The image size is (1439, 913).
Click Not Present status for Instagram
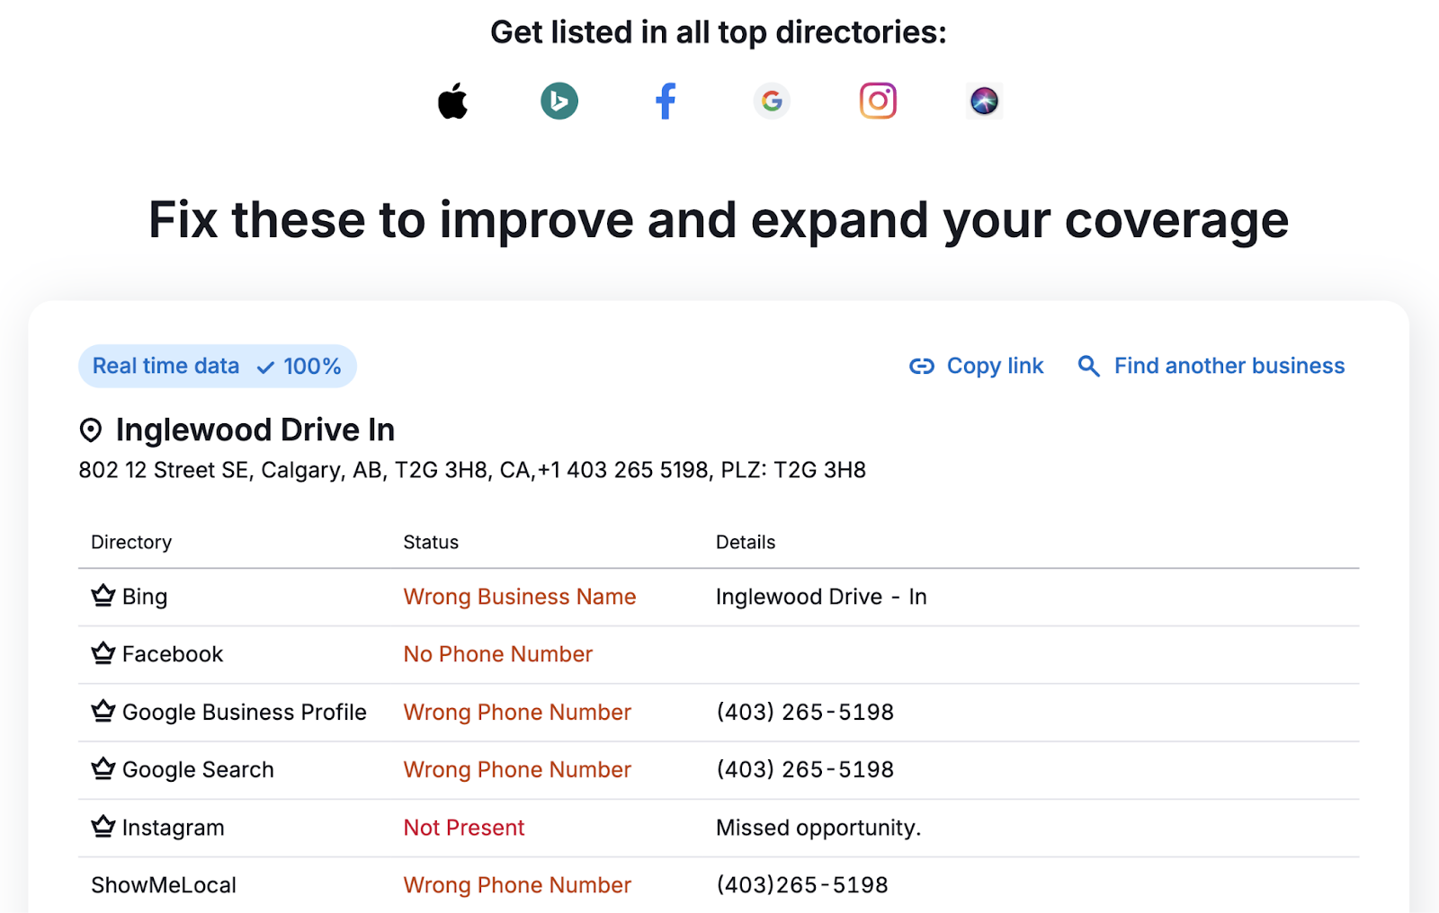pos(464,827)
